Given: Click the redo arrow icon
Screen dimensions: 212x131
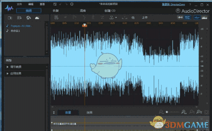Looking at the screenshot, I should [x=66, y=4].
